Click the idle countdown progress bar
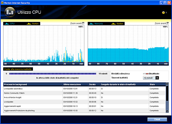This screenshot has width=172, height=124. (53, 74)
